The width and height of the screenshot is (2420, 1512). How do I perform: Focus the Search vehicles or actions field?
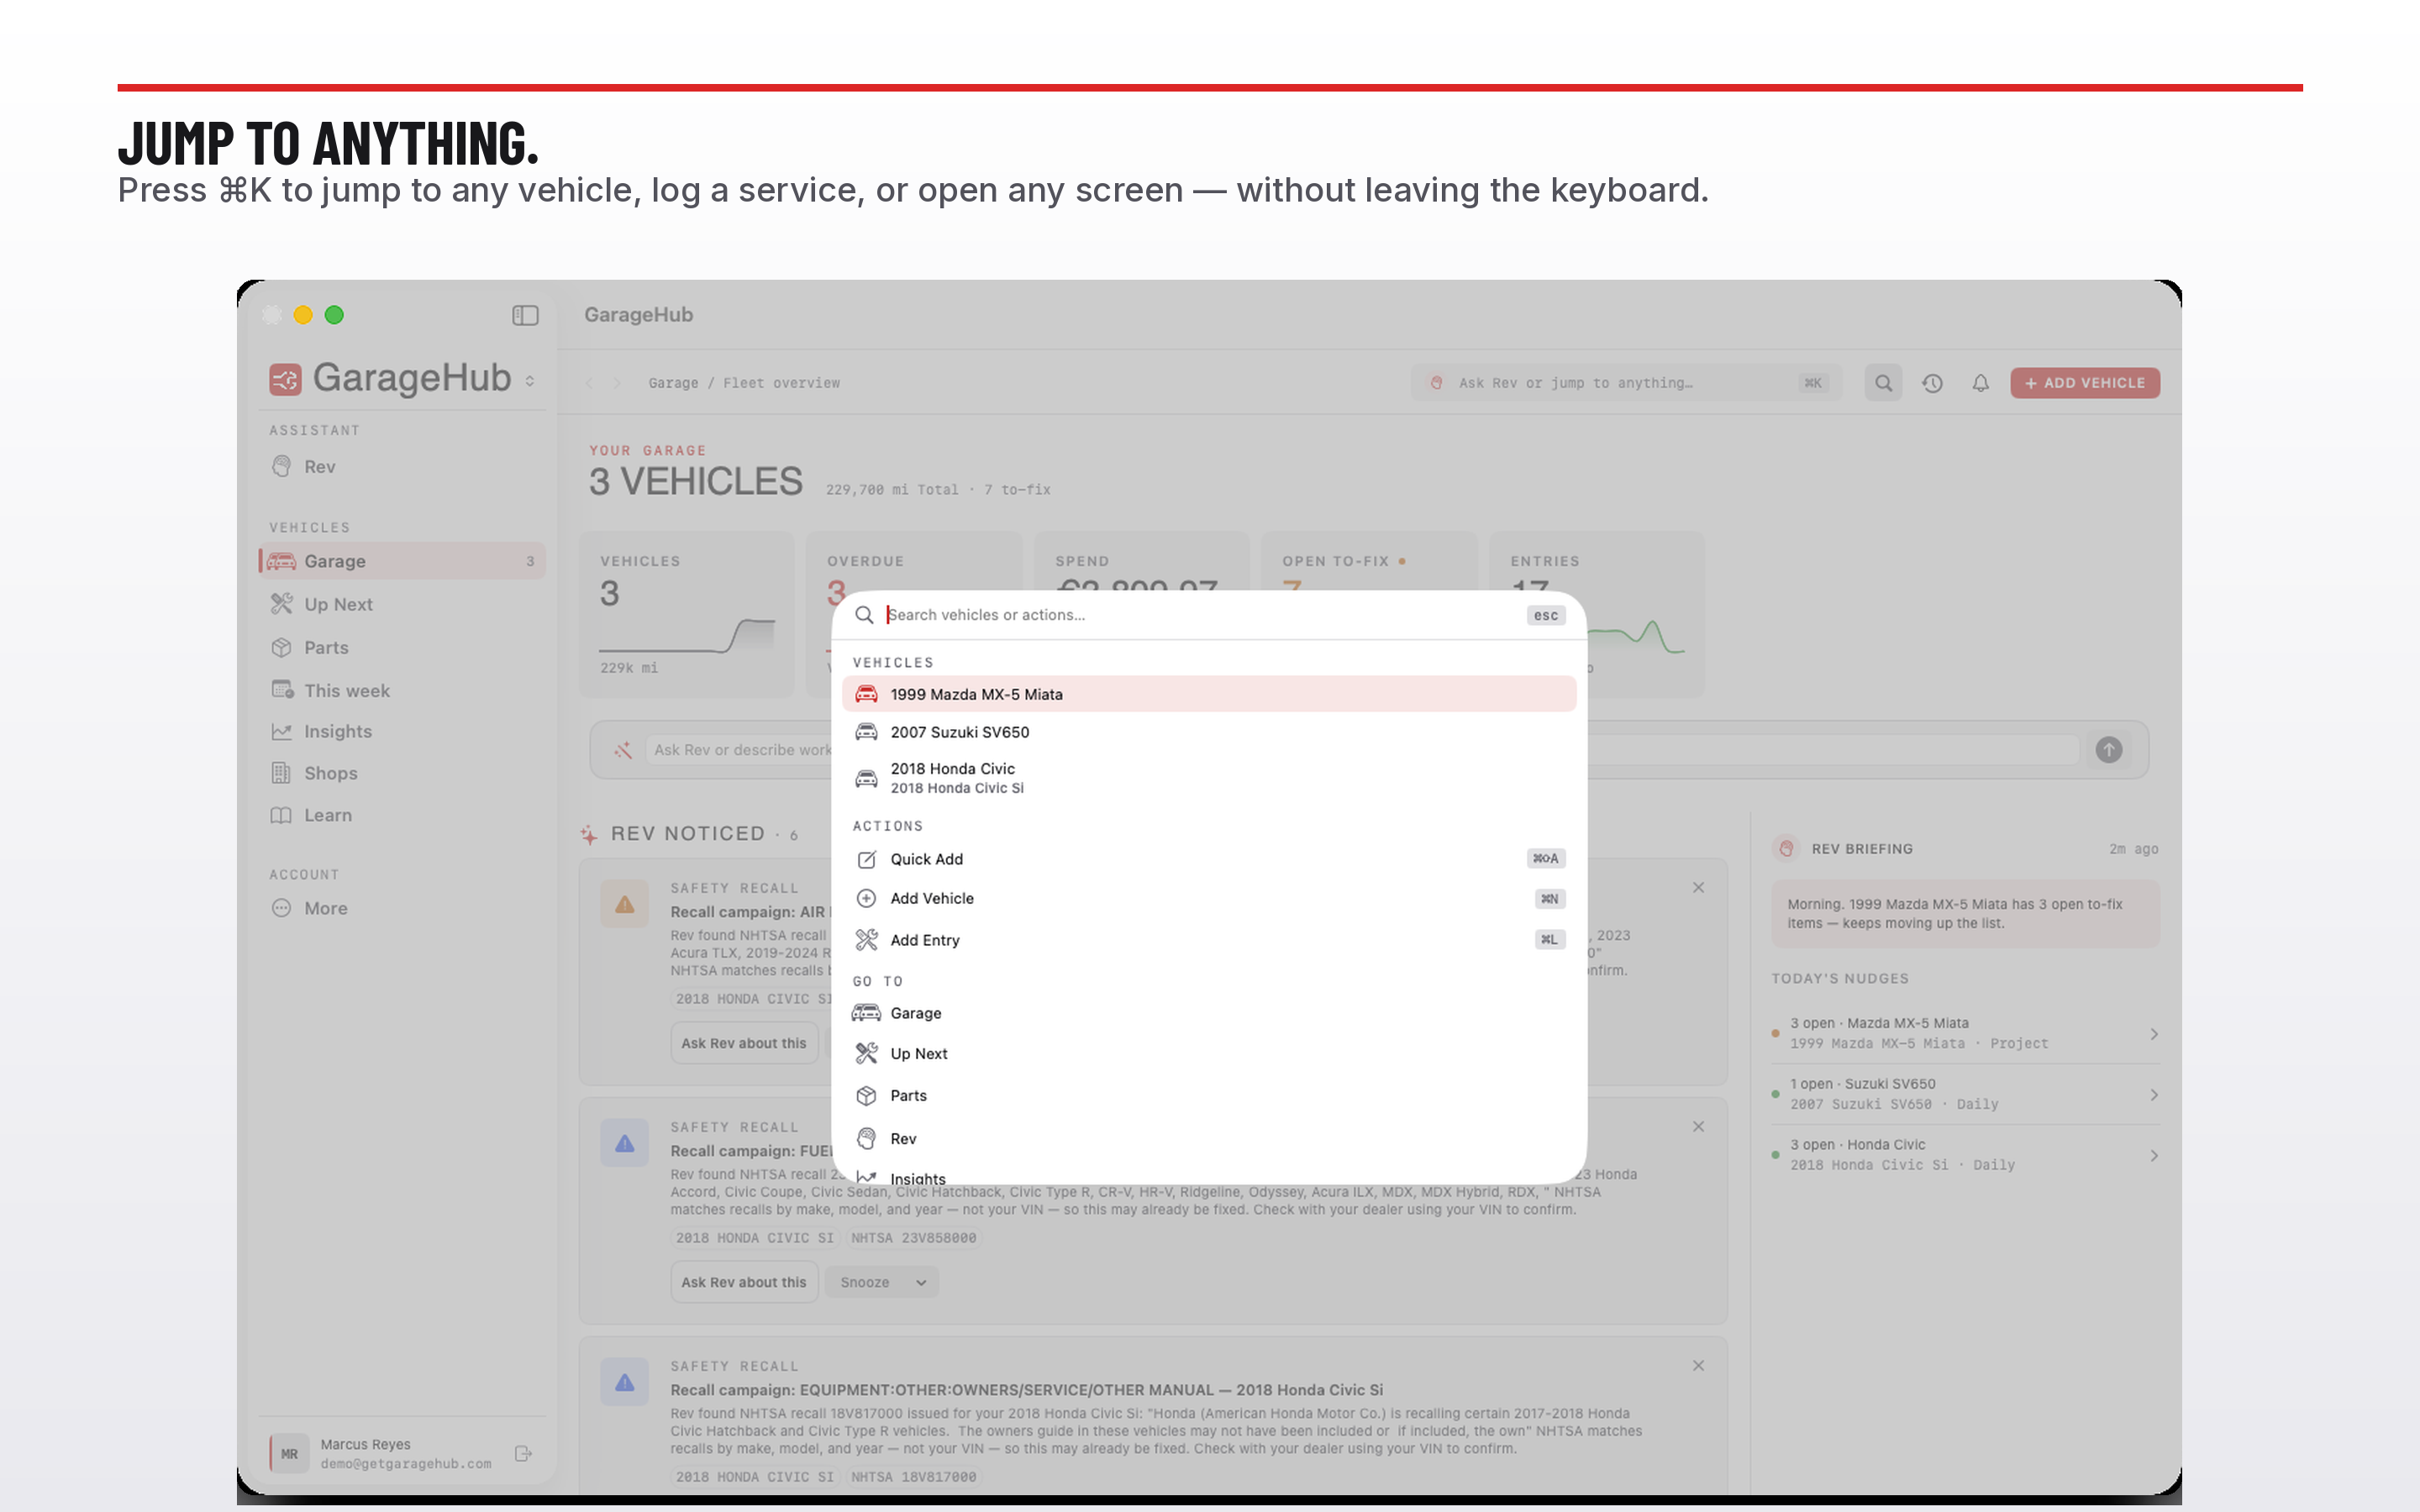point(1200,615)
